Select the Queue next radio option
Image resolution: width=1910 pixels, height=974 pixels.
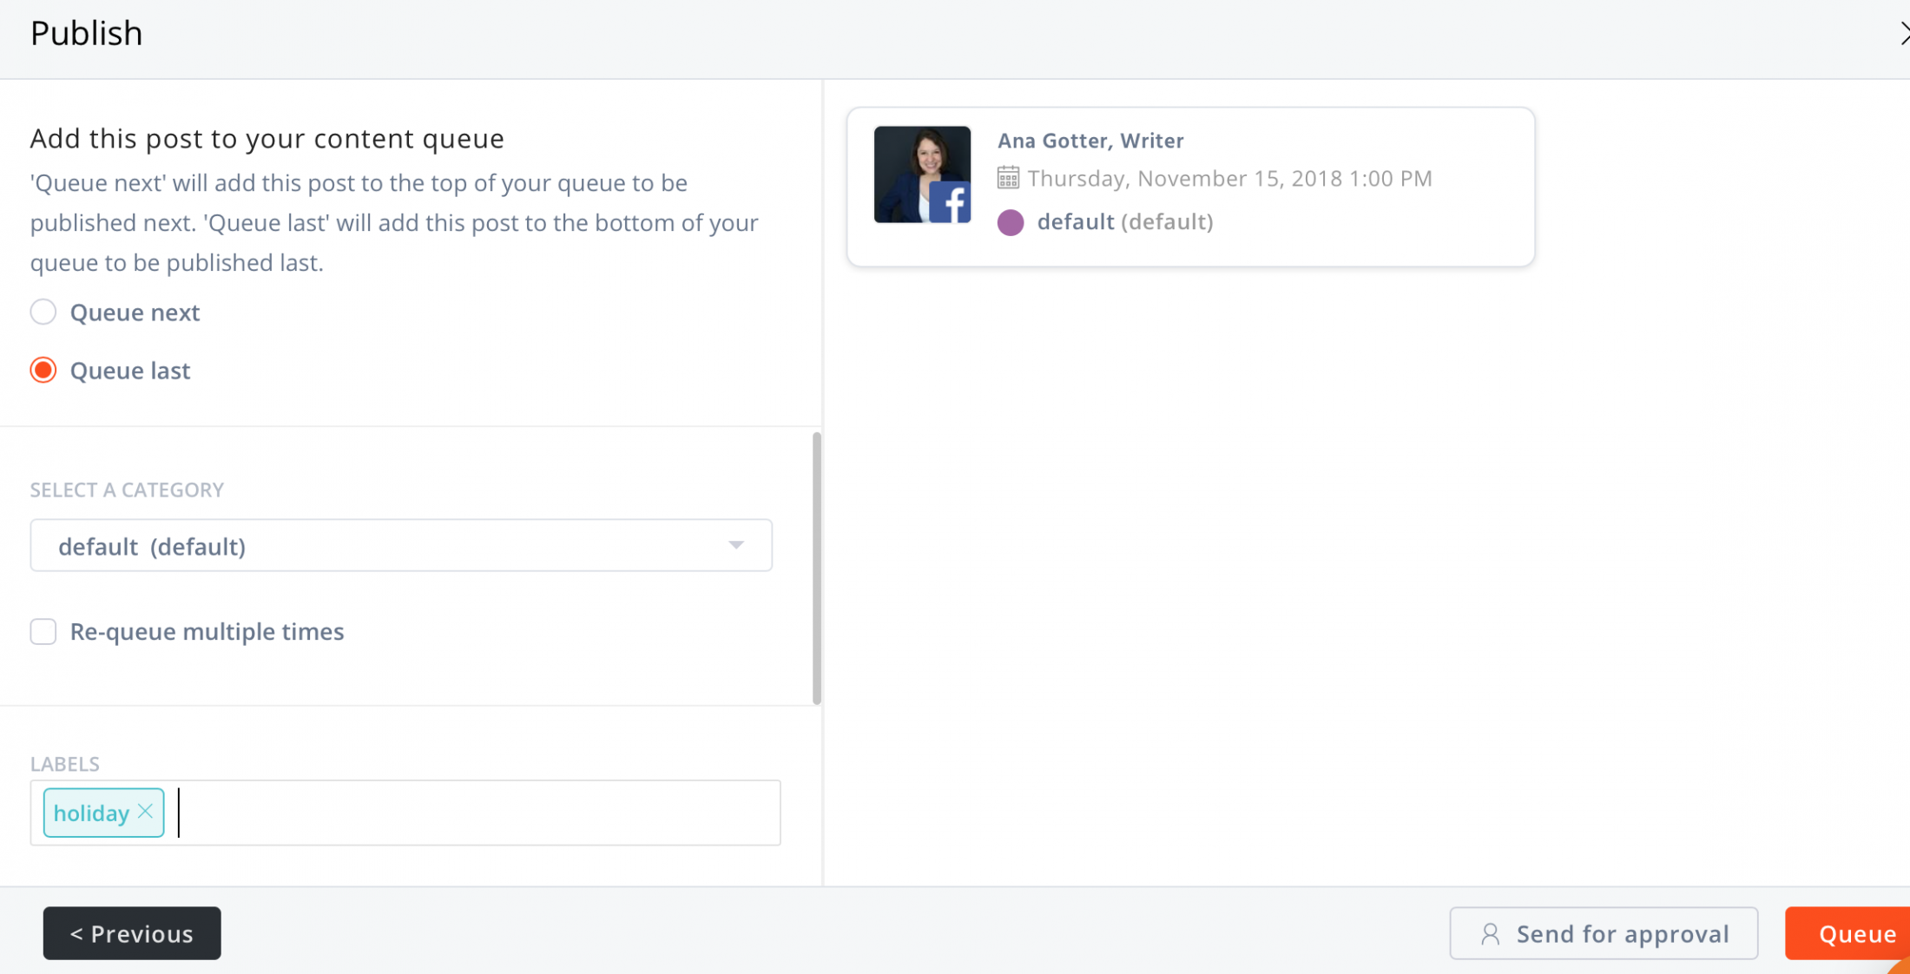(x=43, y=313)
